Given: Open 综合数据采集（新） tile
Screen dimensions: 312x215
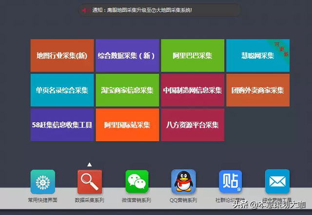Looking at the screenshot, I should 127,56.
